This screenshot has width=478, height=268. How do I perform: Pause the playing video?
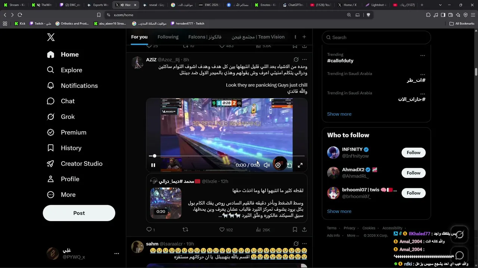tap(153, 165)
